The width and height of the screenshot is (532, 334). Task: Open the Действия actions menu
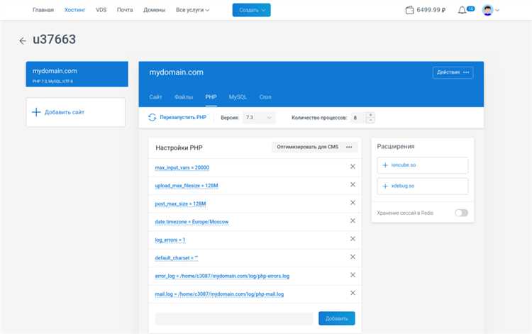click(x=453, y=72)
